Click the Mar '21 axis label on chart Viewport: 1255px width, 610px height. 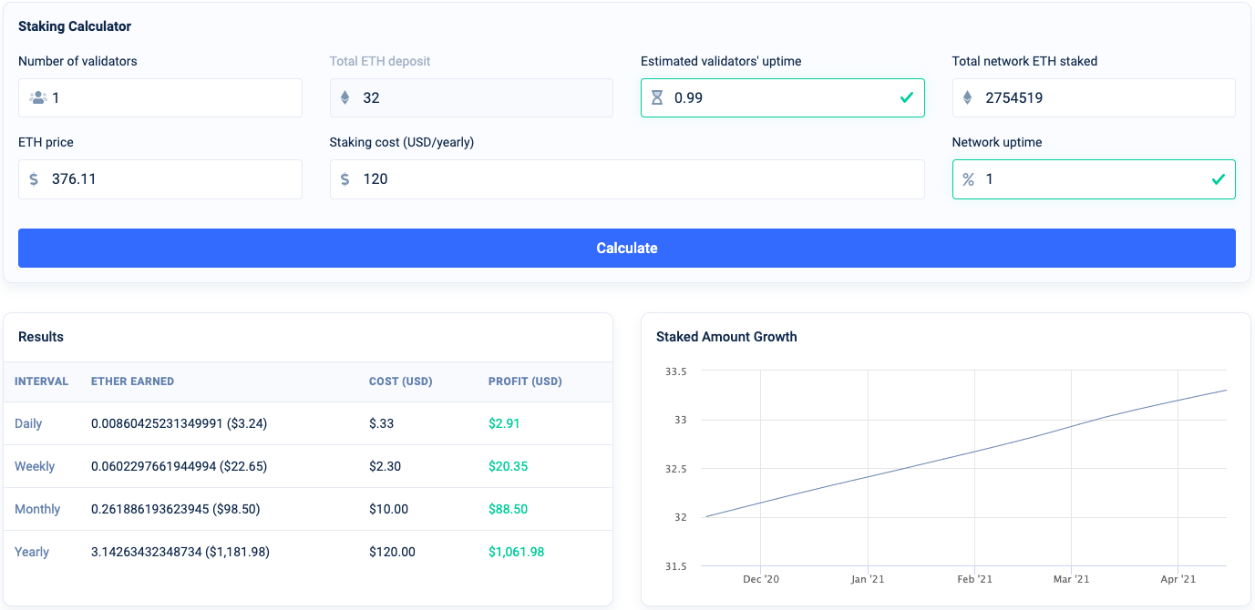click(1071, 579)
